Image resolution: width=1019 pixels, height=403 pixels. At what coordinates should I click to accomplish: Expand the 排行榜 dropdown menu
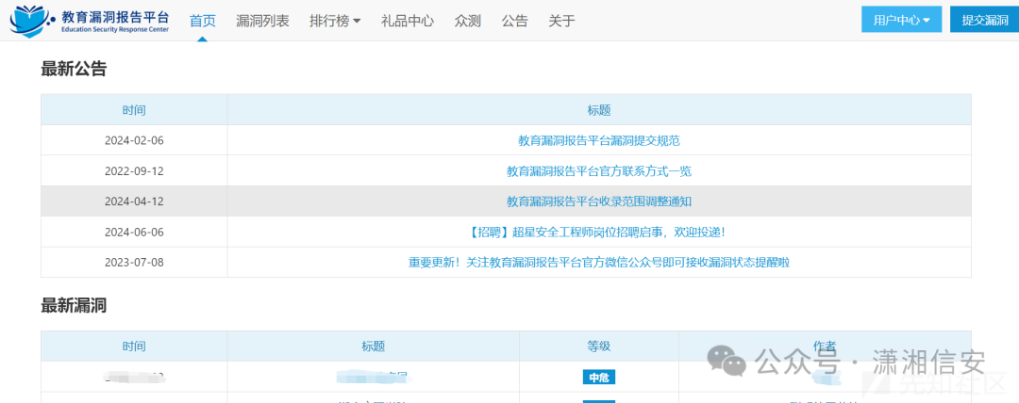click(x=335, y=21)
